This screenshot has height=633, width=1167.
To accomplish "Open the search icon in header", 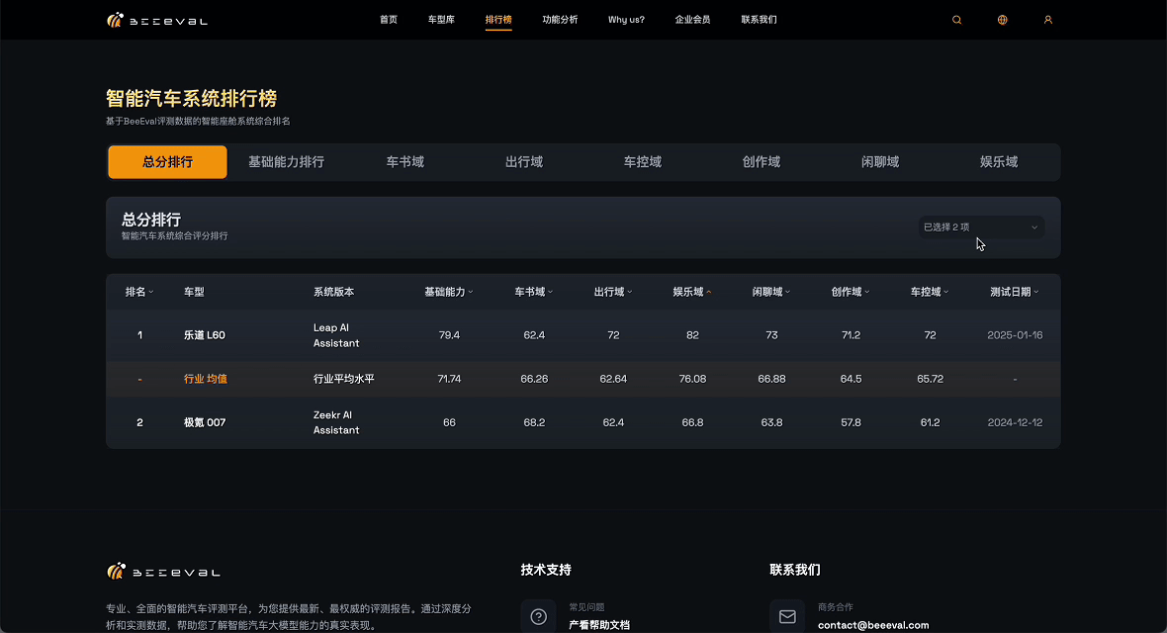I will 957,20.
